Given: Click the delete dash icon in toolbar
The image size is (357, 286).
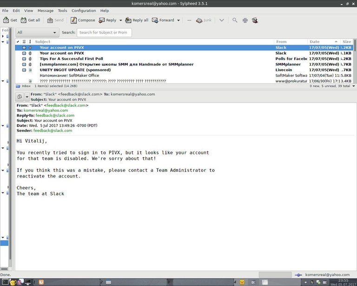Looking at the screenshot, I should pos(189,20).
